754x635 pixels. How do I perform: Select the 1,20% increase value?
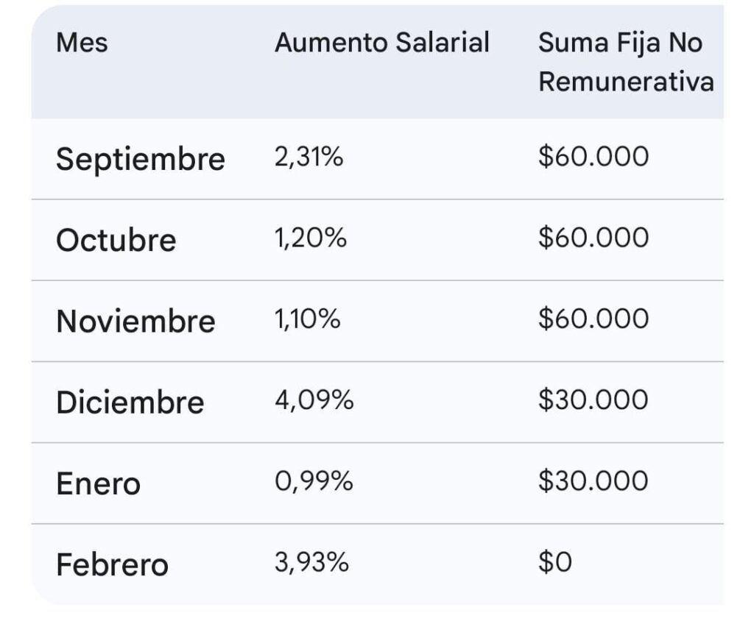pyautogui.click(x=311, y=238)
